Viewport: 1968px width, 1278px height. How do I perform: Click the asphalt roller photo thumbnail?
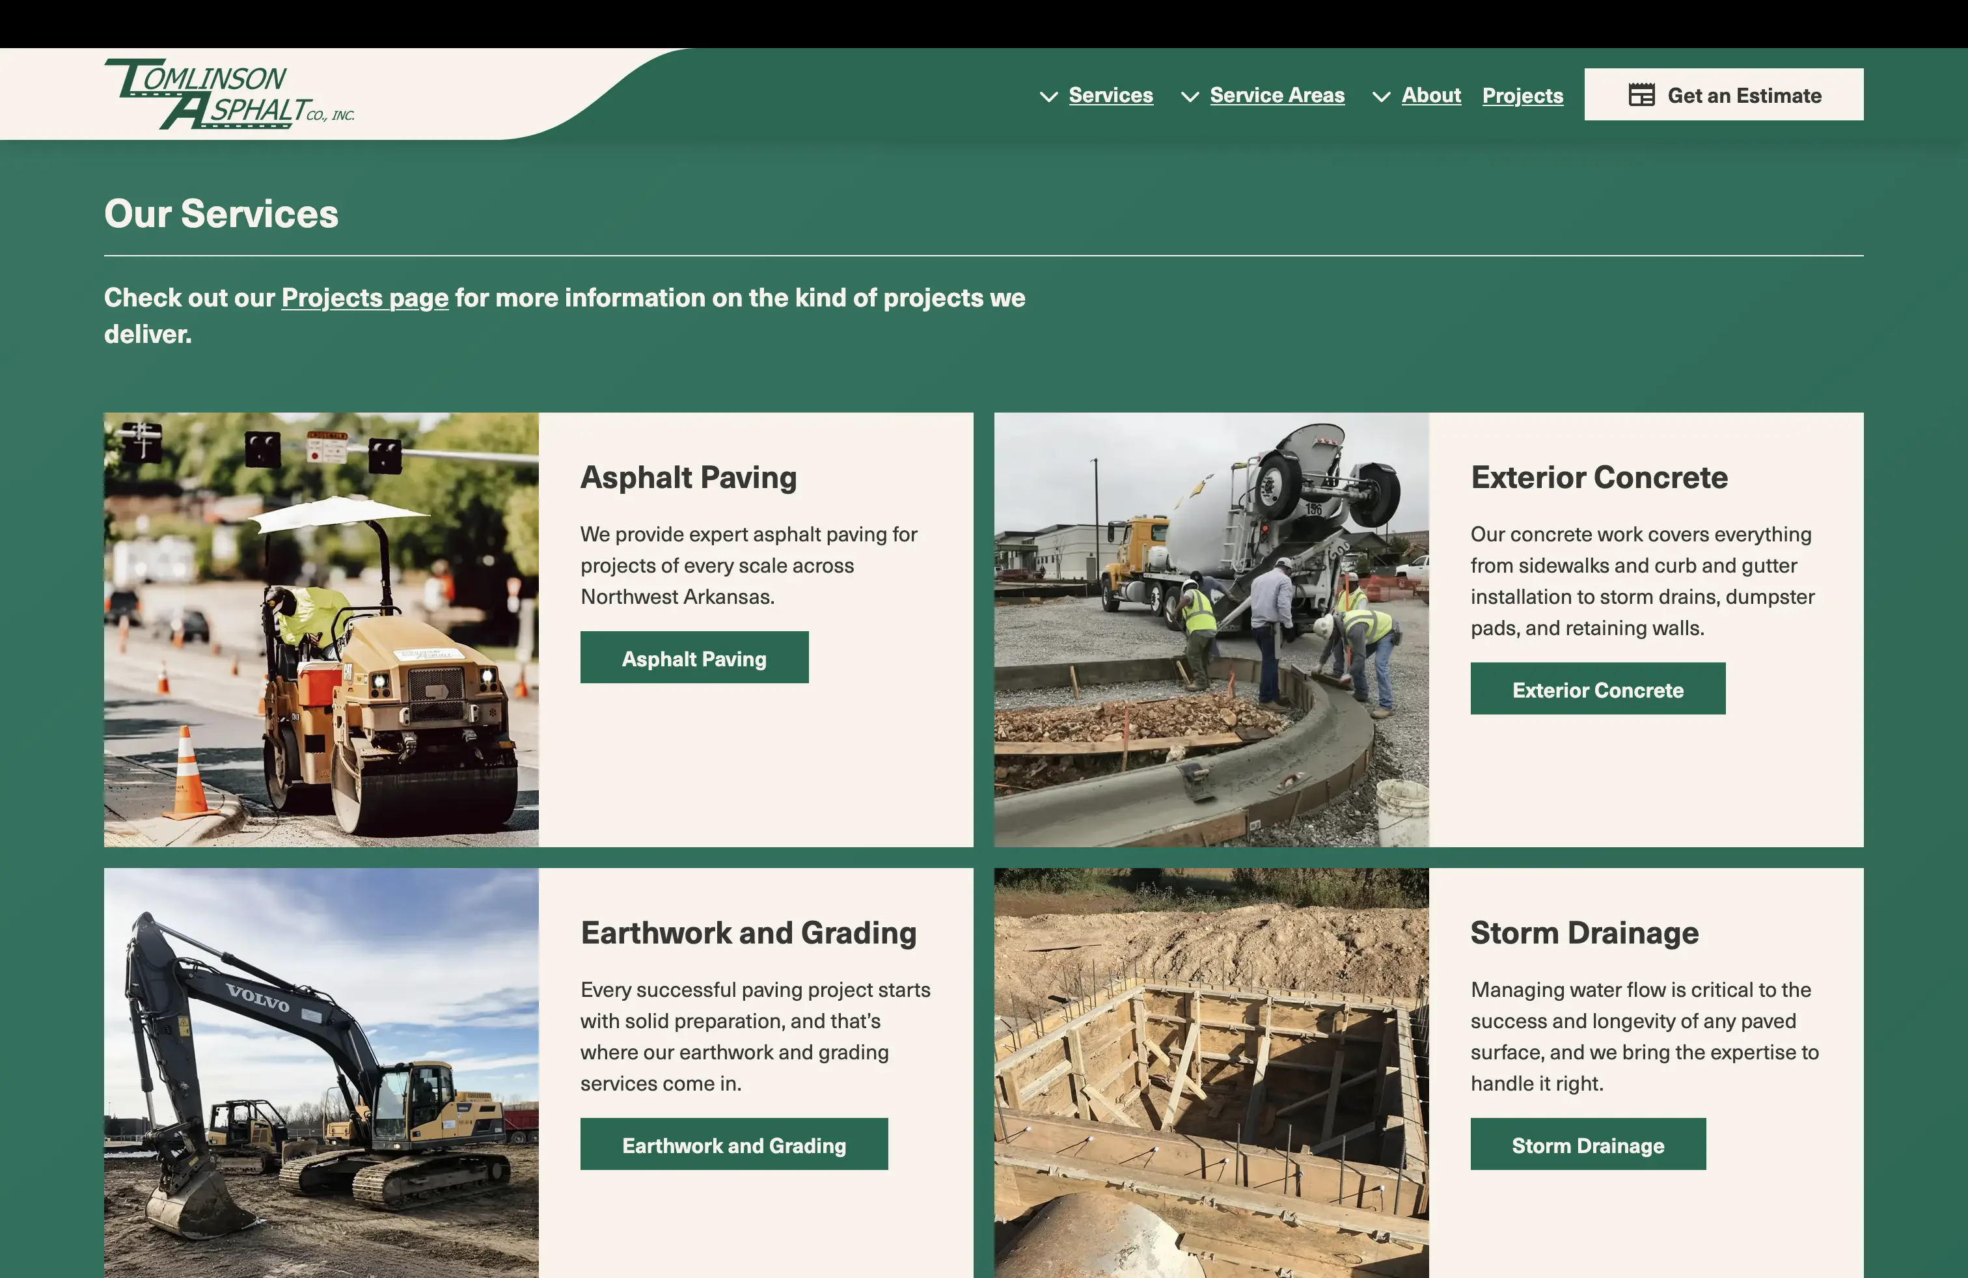(x=321, y=629)
